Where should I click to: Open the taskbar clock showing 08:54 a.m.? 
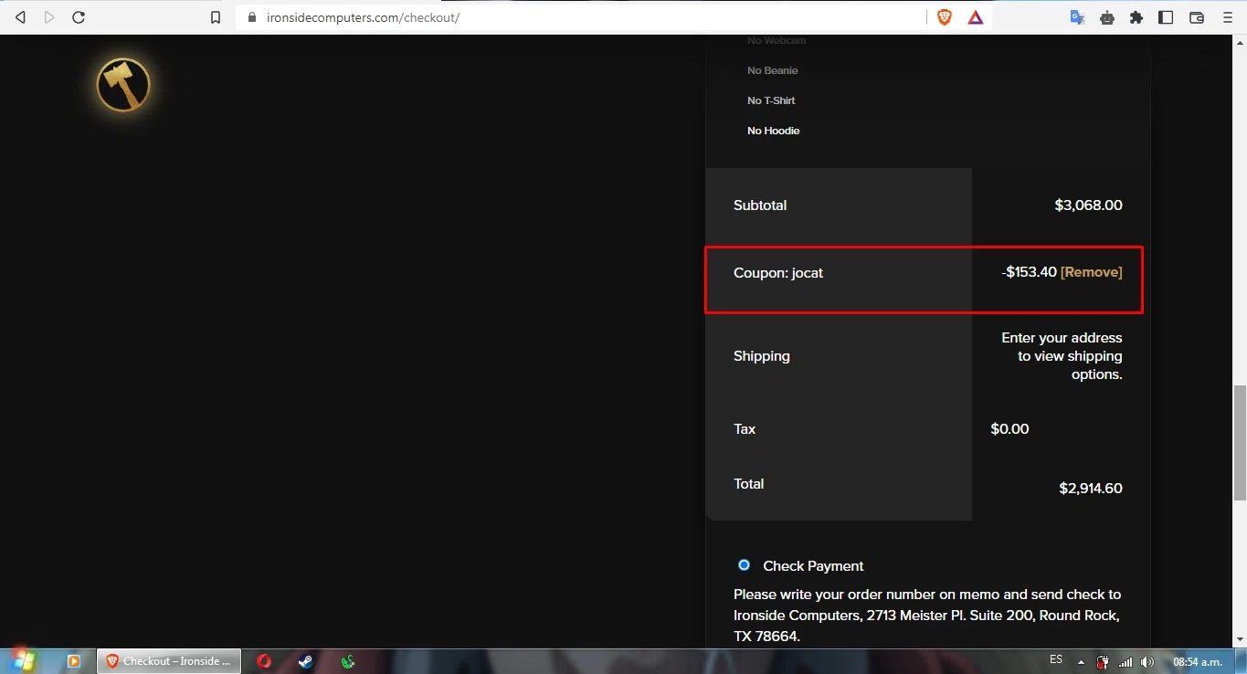click(x=1198, y=661)
